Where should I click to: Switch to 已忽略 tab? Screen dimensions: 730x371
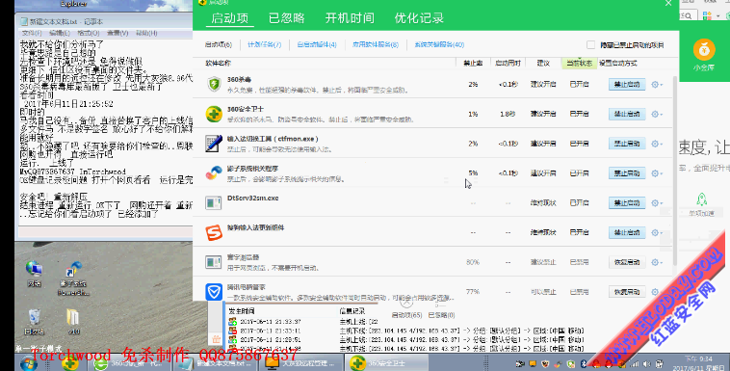[x=286, y=18]
